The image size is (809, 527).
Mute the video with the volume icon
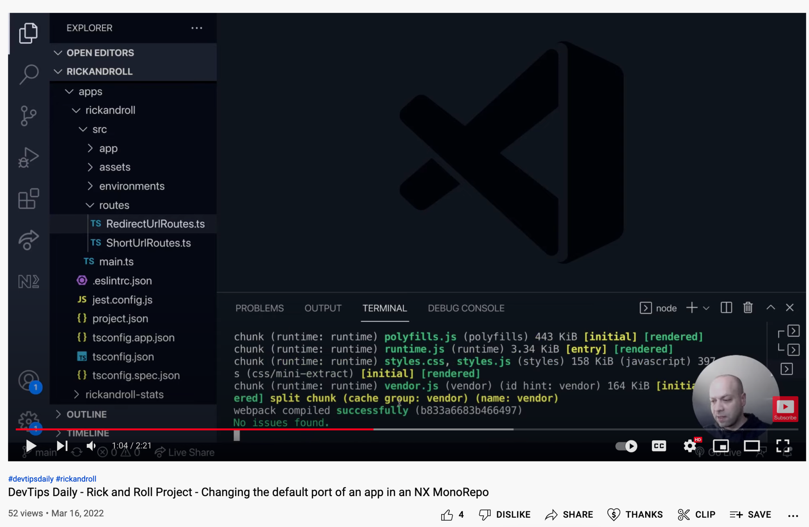coord(91,446)
